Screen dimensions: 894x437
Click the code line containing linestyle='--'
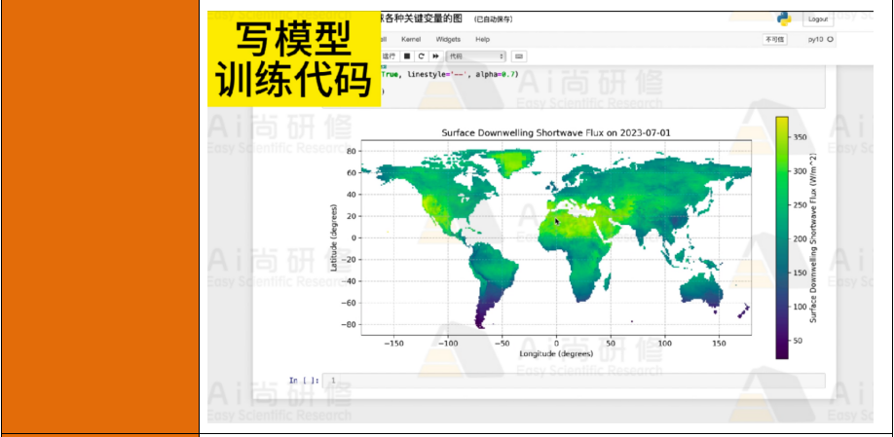[x=450, y=74]
